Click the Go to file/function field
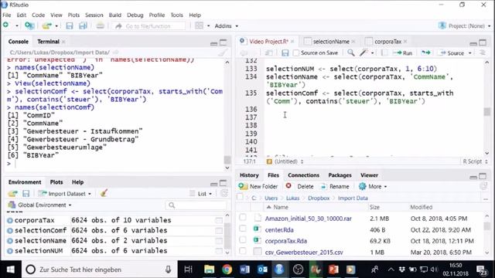 point(148,26)
